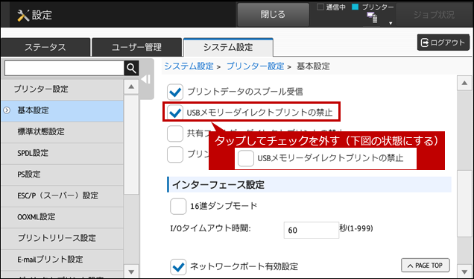474x279 pixels.
Task: Click the search magnifier icon
Action: [x=131, y=69]
